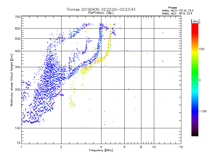Image resolution: width=213 pixels, height=160 pixels.
Task: Click the "[deg]" unit label
Action: (x=195, y=21)
